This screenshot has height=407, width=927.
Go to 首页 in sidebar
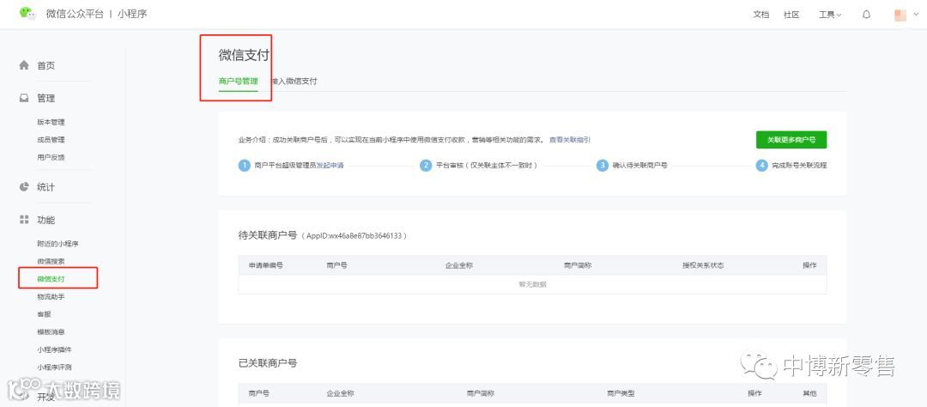tap(46, 65)
